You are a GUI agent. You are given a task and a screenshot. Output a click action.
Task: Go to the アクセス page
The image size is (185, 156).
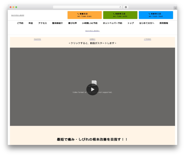43,23
